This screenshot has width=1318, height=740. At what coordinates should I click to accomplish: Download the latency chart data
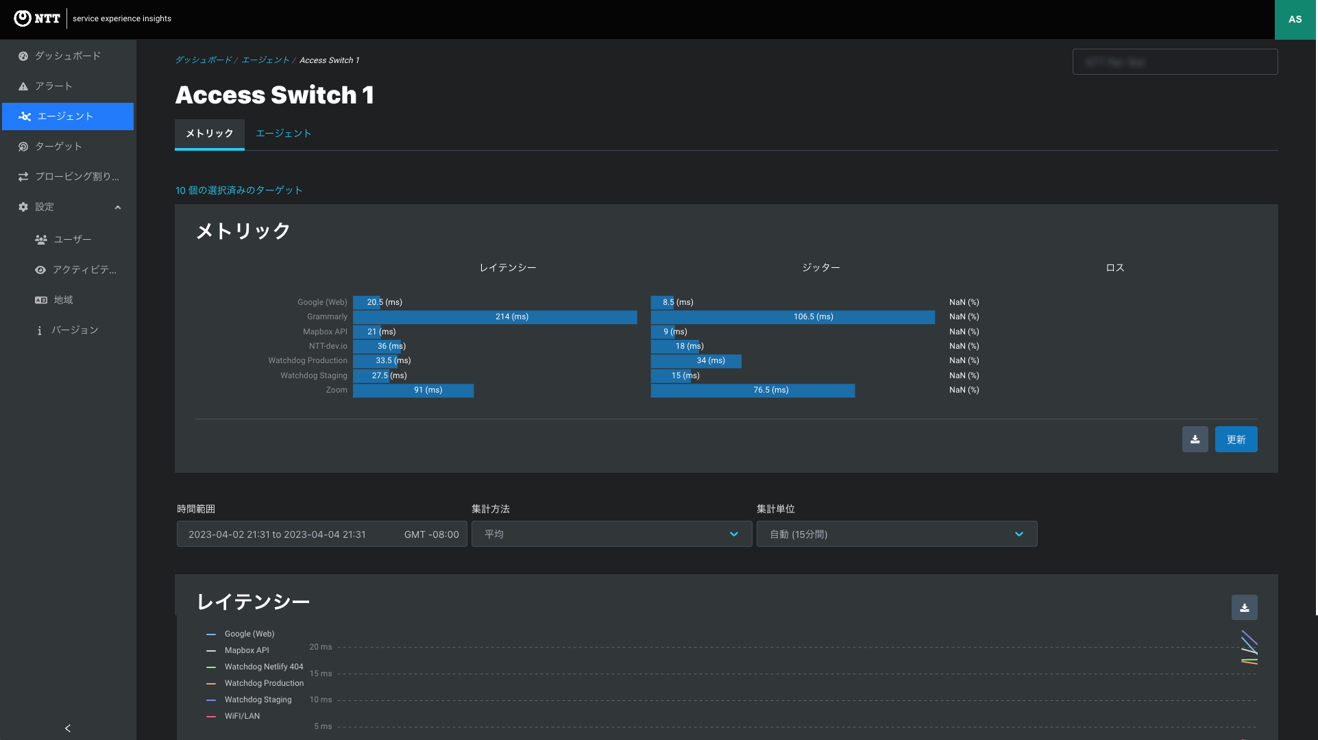click(x=1244, y=607)
